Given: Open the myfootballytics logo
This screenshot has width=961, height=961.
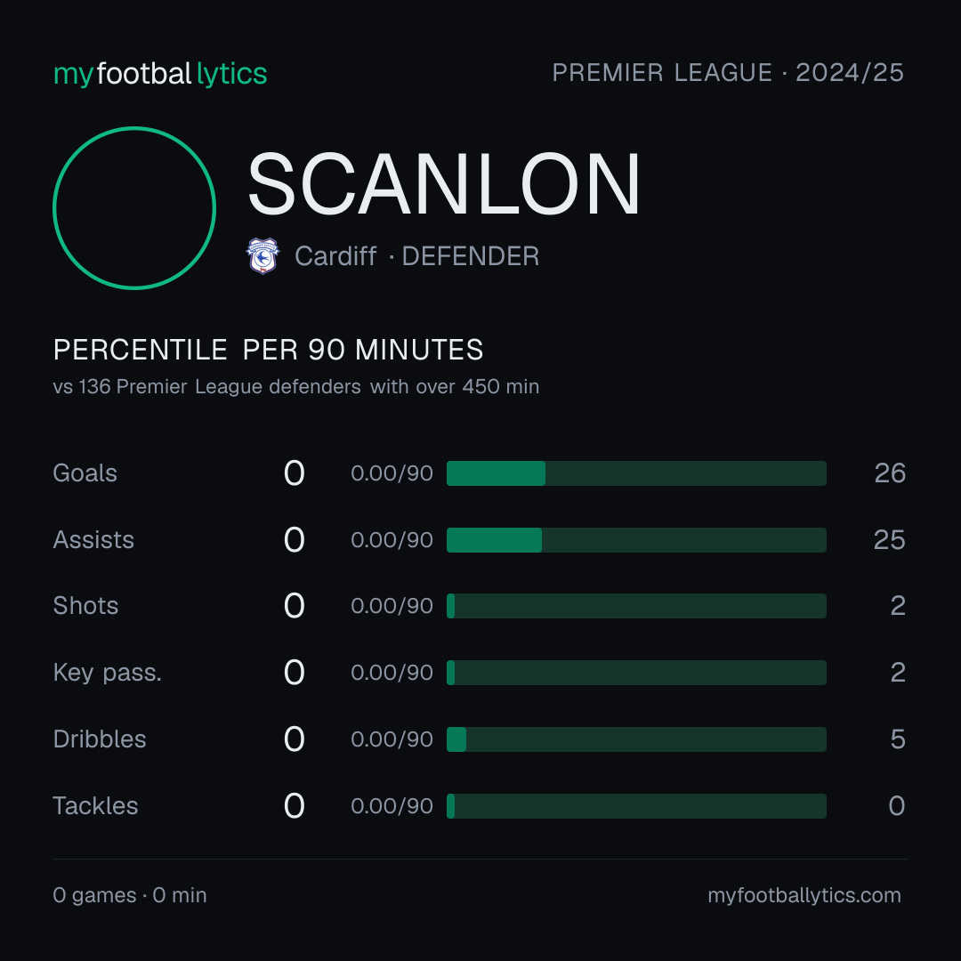Looking at the screenshot, I should pos(160,74).
